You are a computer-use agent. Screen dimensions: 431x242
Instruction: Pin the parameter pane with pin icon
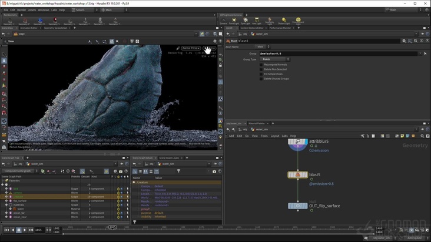422,34
